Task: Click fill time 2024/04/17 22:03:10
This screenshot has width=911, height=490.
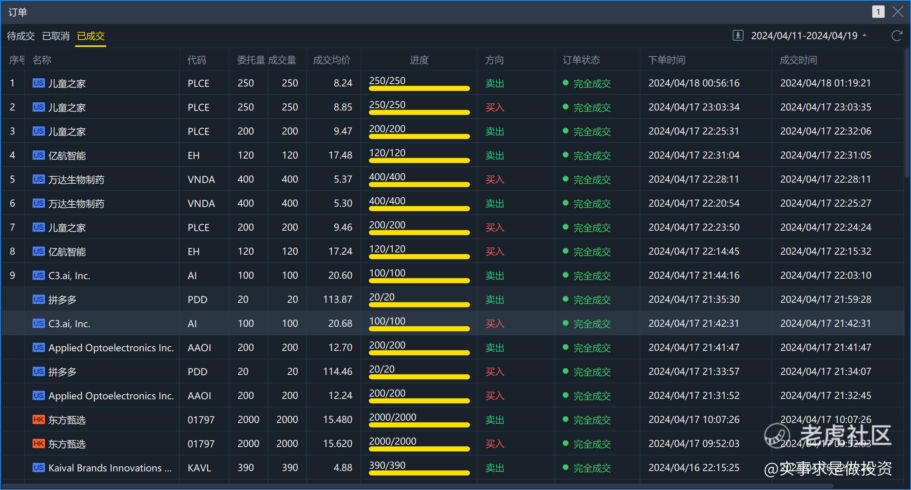Action: [826, 275]
